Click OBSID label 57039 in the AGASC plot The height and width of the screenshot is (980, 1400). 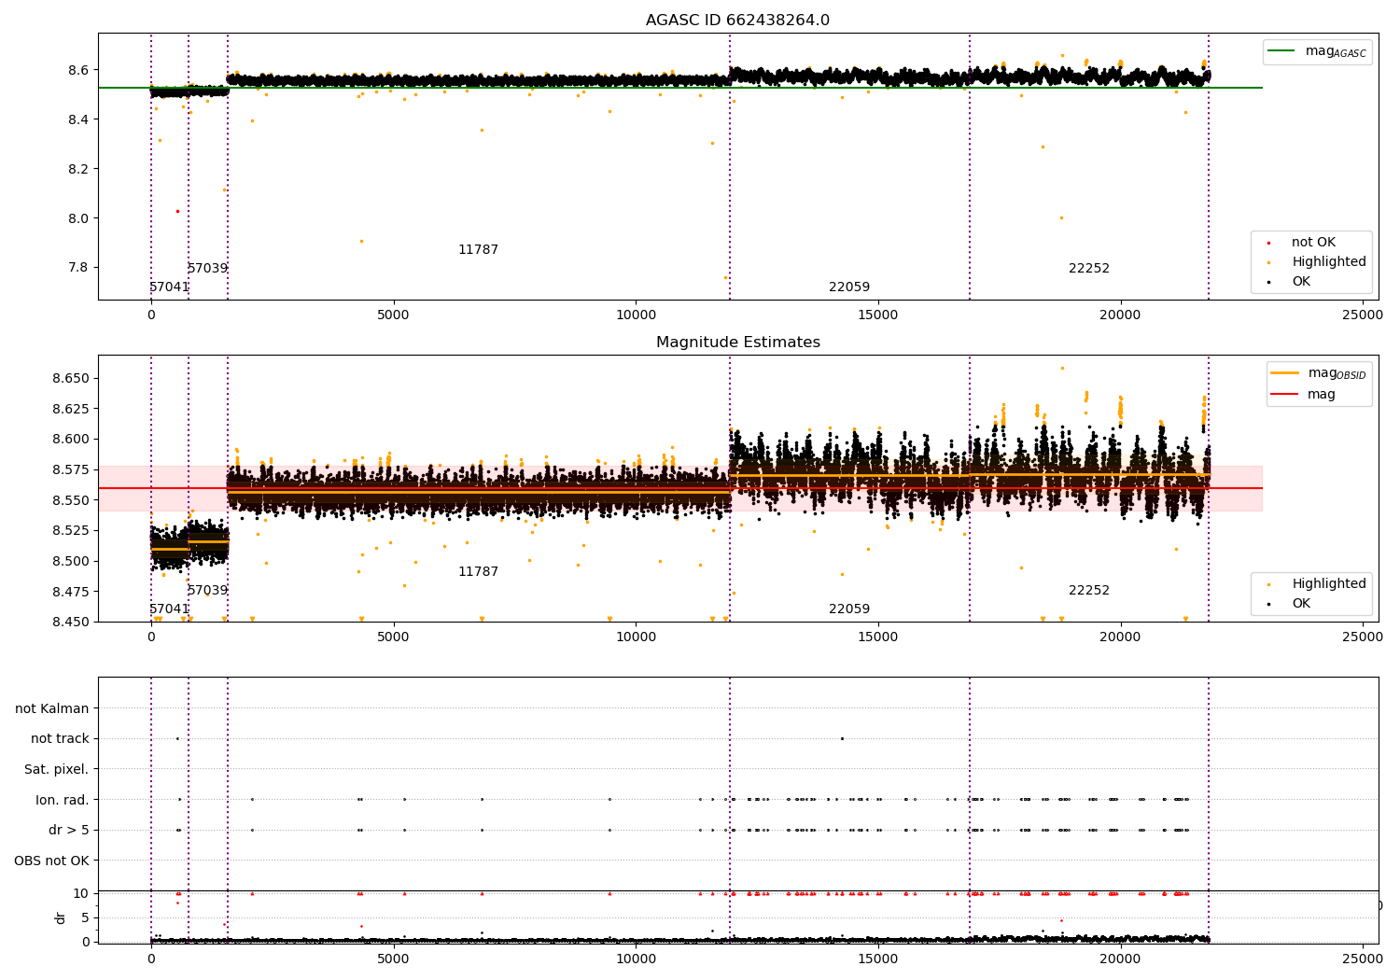click(207, 269)
